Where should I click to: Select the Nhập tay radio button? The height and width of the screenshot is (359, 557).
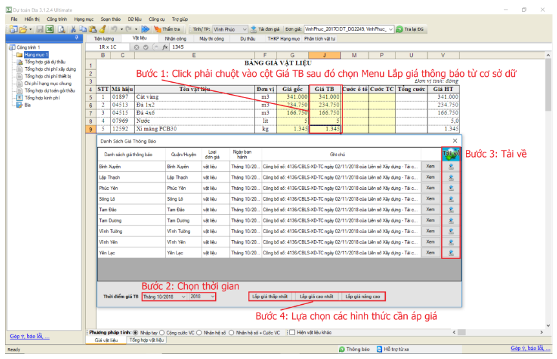[135, 333]
